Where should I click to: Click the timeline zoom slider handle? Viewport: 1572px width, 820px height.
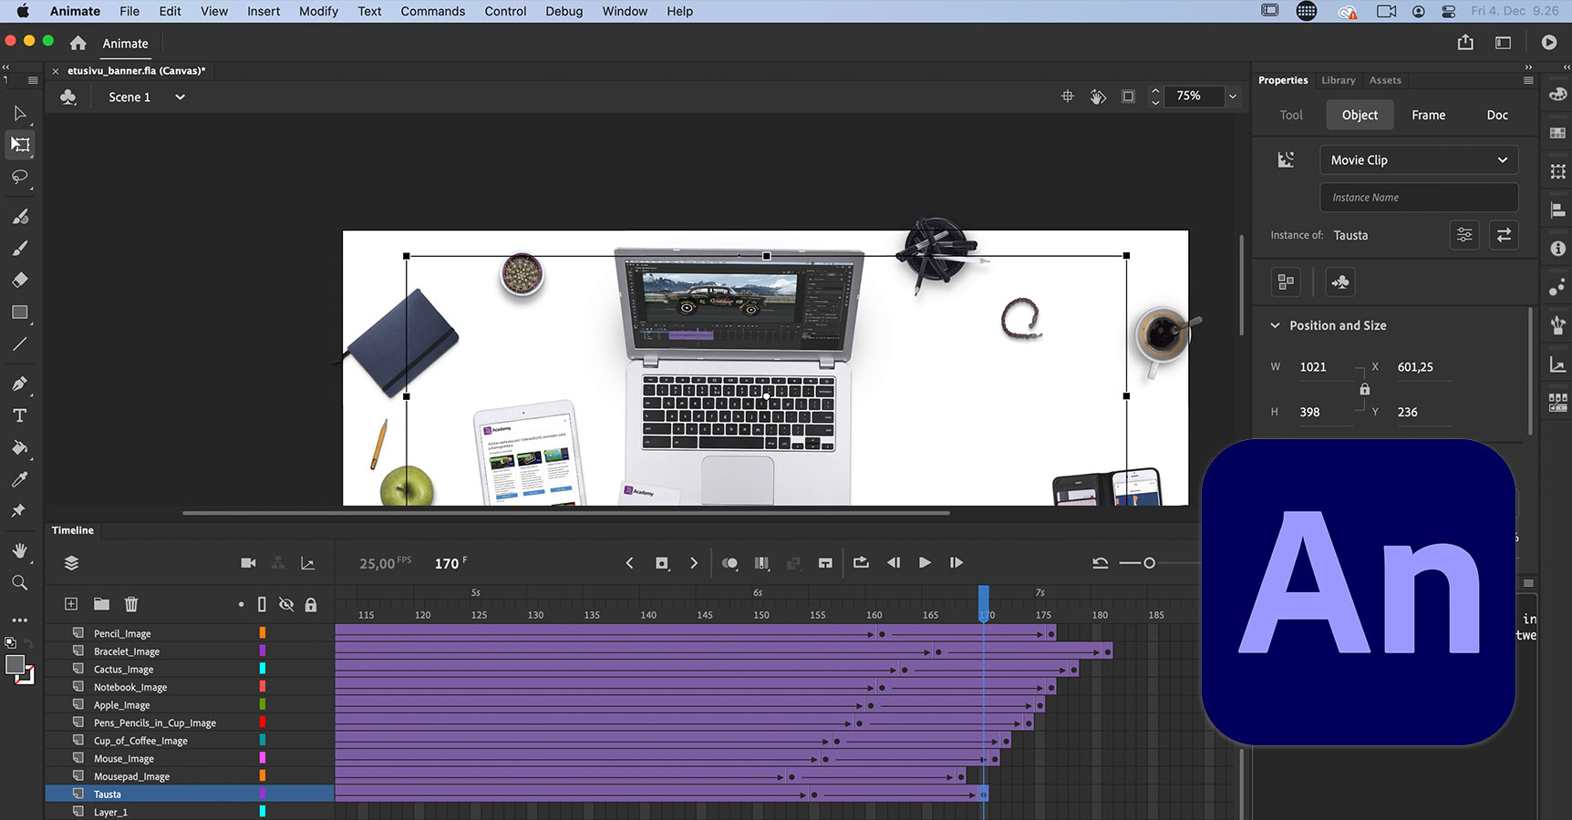[1149, 563]
